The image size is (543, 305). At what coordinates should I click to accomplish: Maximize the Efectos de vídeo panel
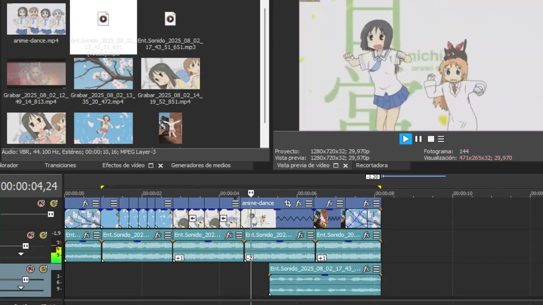[151, 166]
